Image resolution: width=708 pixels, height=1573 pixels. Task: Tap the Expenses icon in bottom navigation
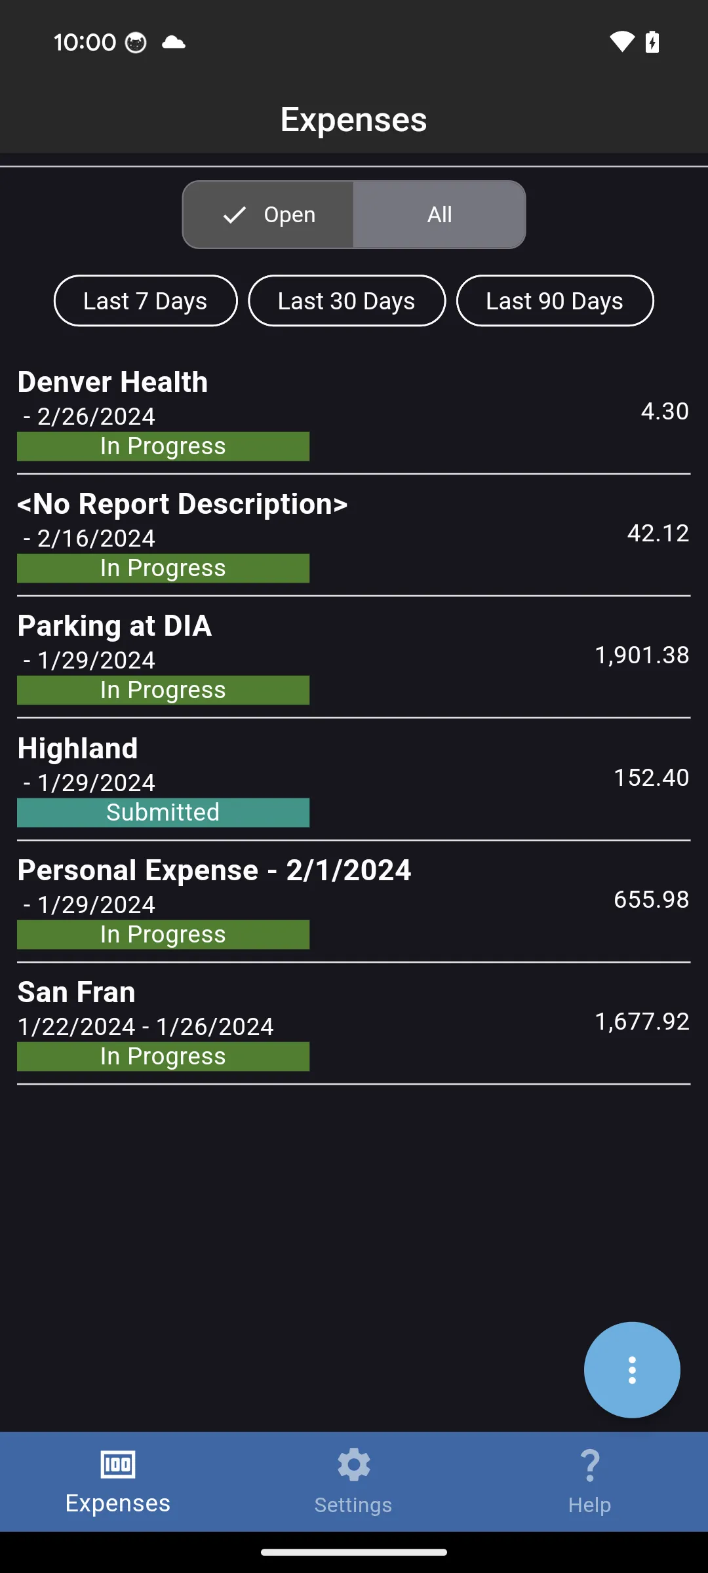tap(118, 1464)
